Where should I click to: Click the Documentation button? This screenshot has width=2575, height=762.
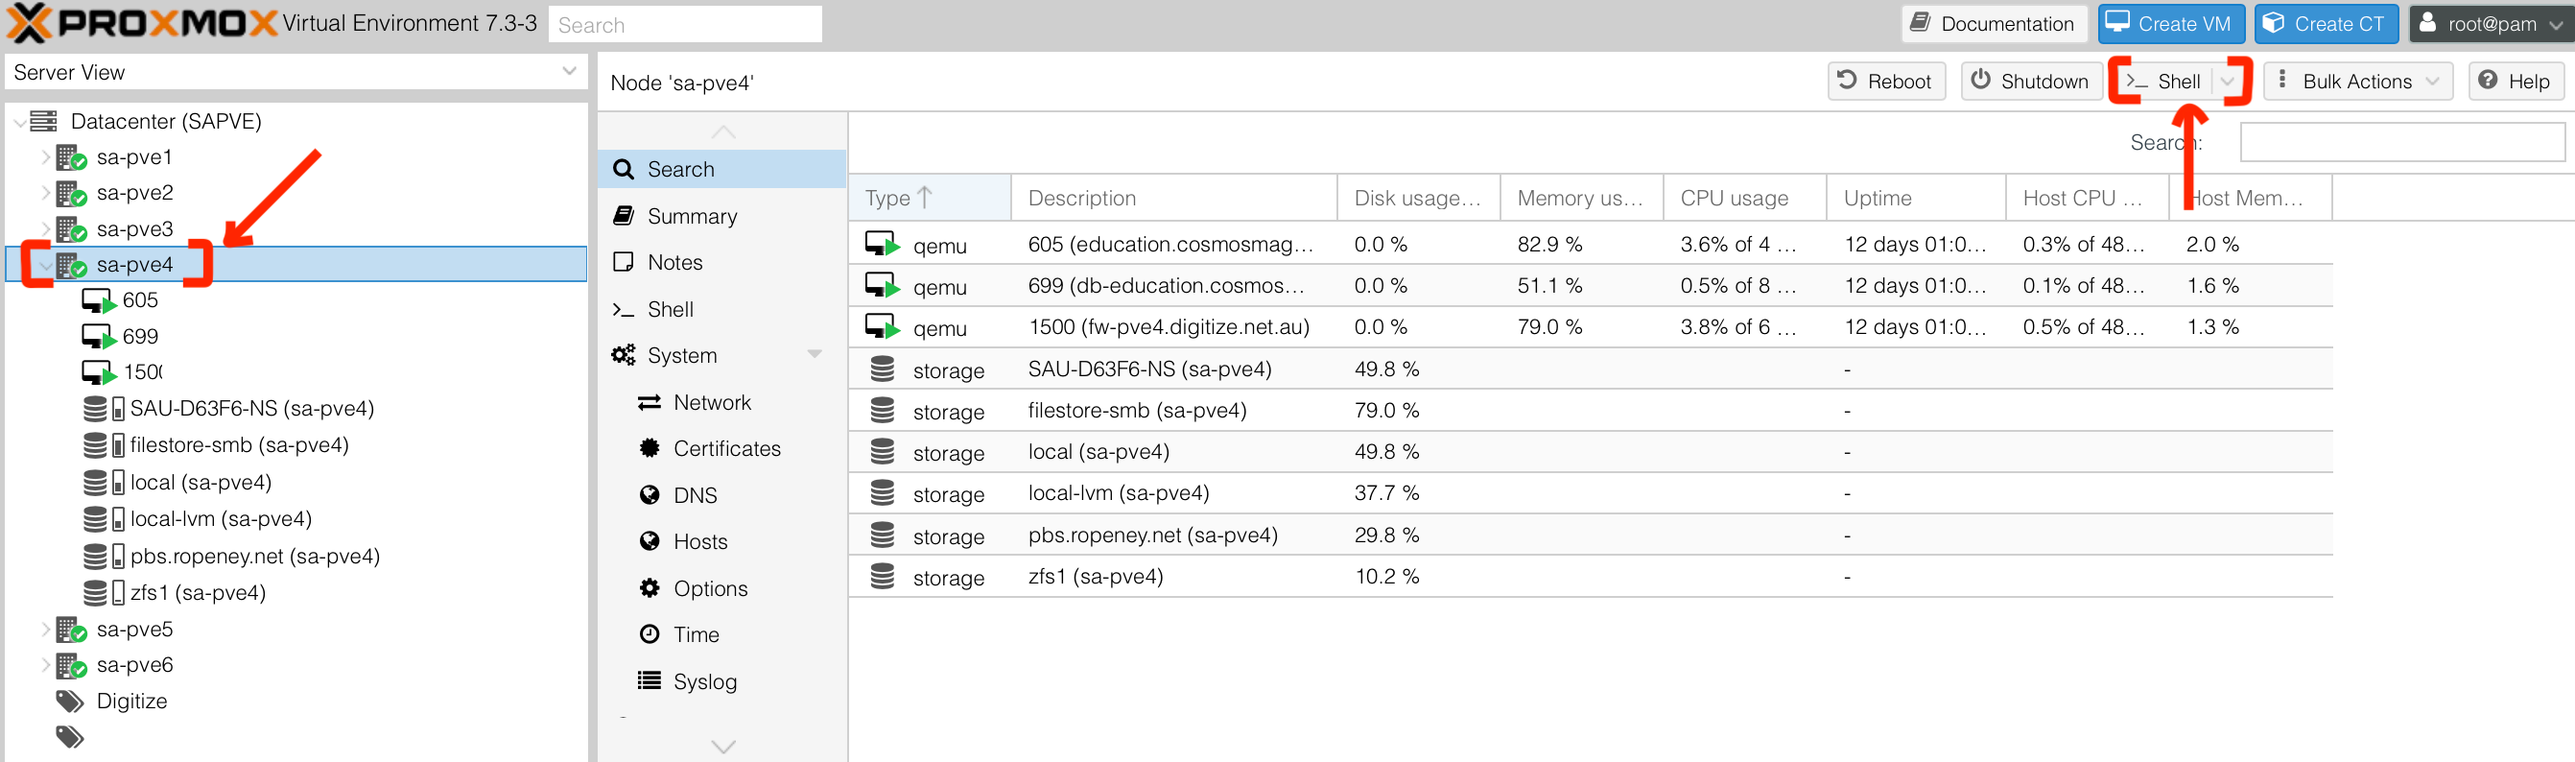(x=1995, y=23)
